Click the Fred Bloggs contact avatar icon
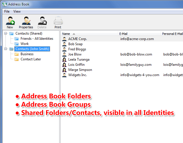Image resolution: width=183 pixels, height=143 pixels. [64, 49]
